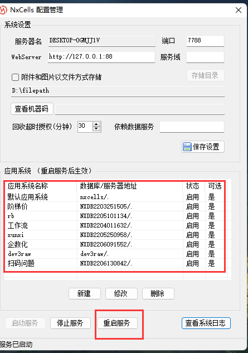
Task: Click the 停止服务 button
Action: (x=70, y=323)
